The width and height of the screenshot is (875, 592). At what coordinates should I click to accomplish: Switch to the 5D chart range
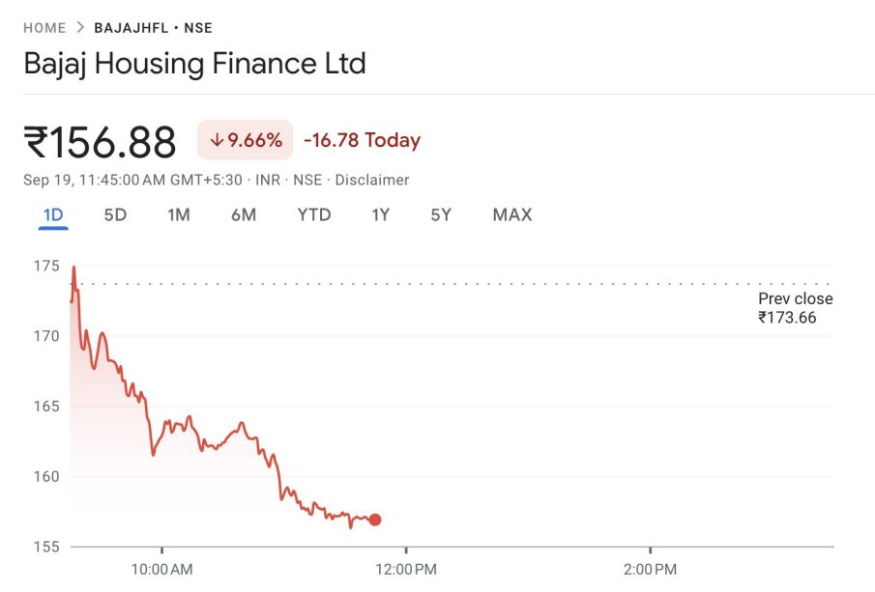pos(115,214)
